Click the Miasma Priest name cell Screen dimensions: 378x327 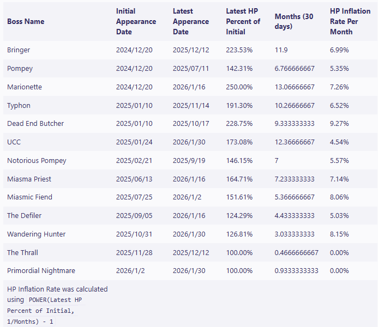[29, 179]
